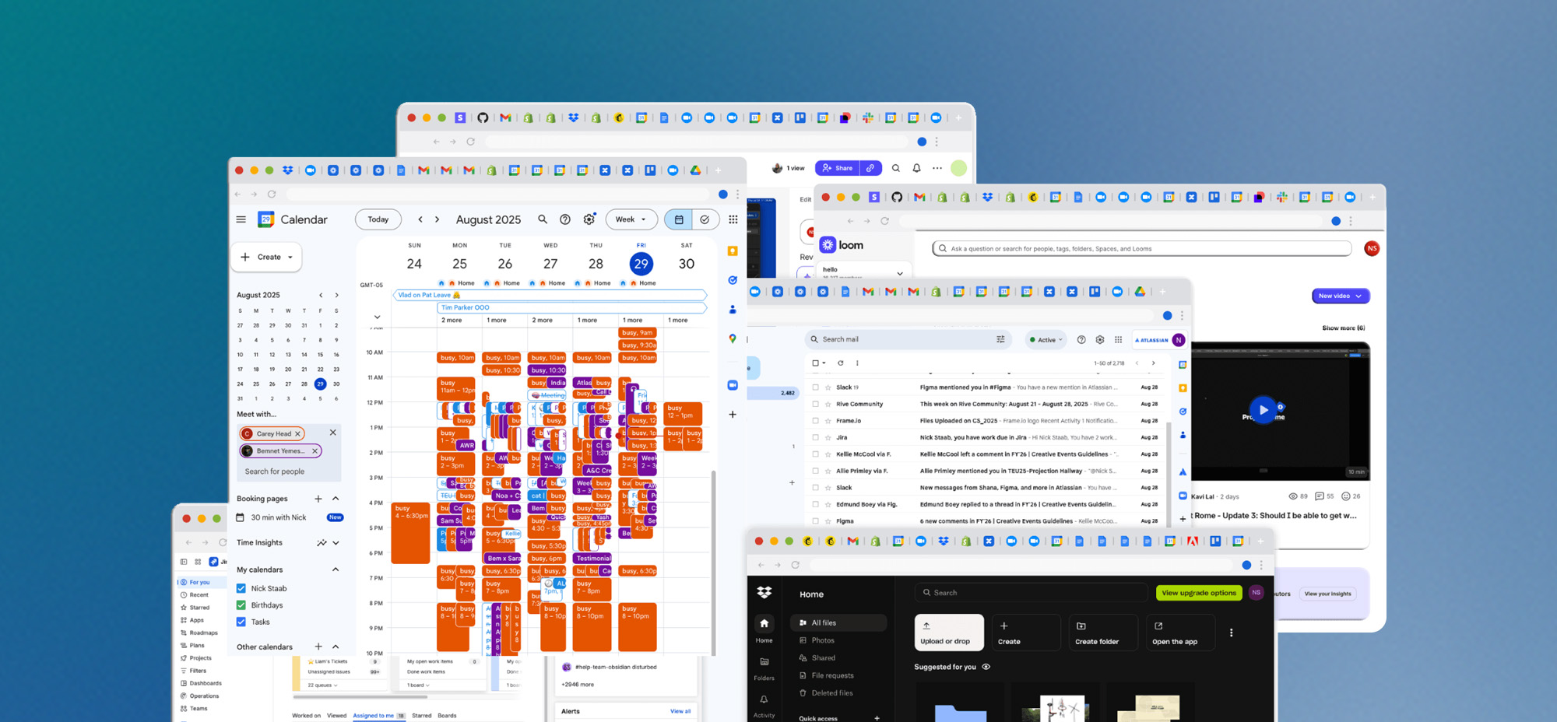Click Search for people field in Calendar
This screenshot has height=722, width=1557.
[290, 471]
